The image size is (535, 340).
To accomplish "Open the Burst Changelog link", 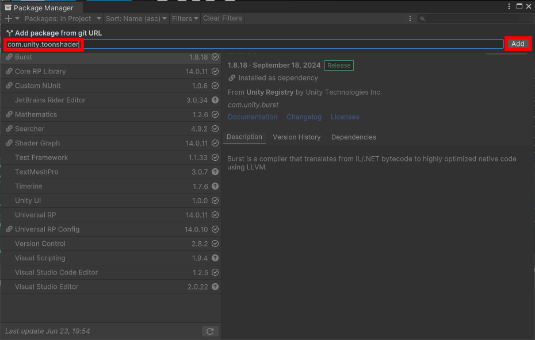I will pos(304,117).
